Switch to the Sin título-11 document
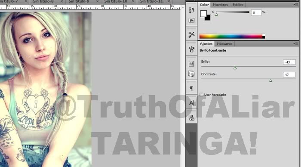 point(151,2)
